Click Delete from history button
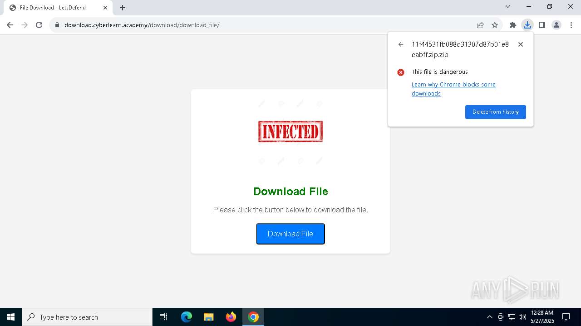 (x=496, y=112)
